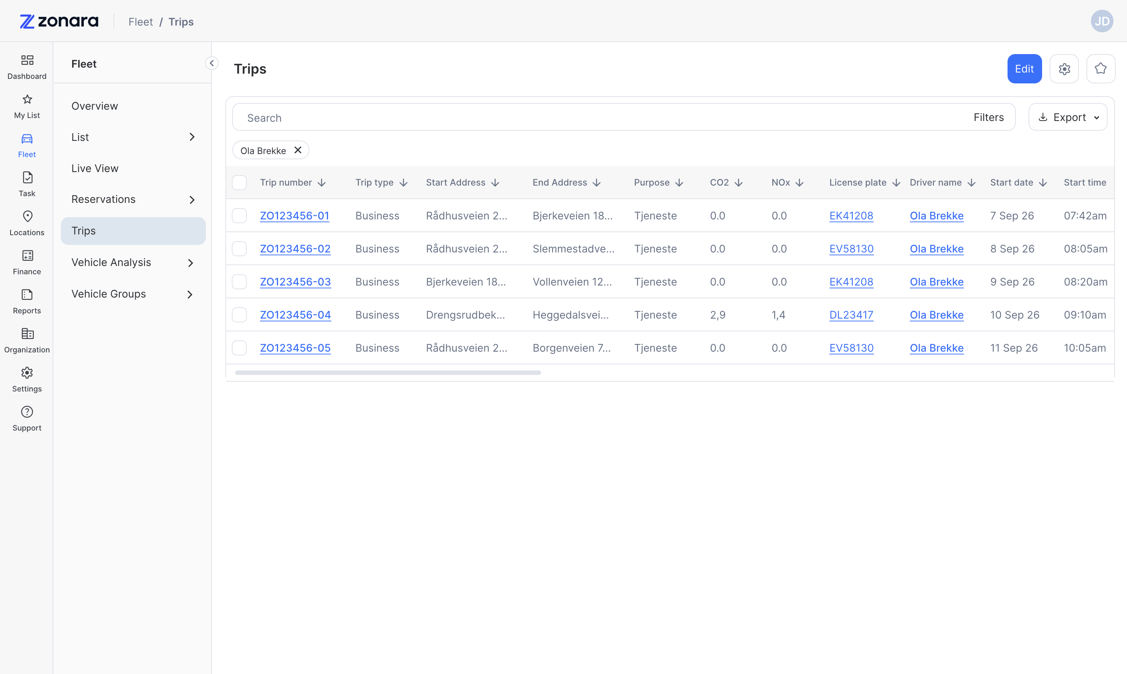The width and height of the screenshot is (1127, 674).
Task: Remove the Ola Brekke filter chip
Action: click(298, 150)
